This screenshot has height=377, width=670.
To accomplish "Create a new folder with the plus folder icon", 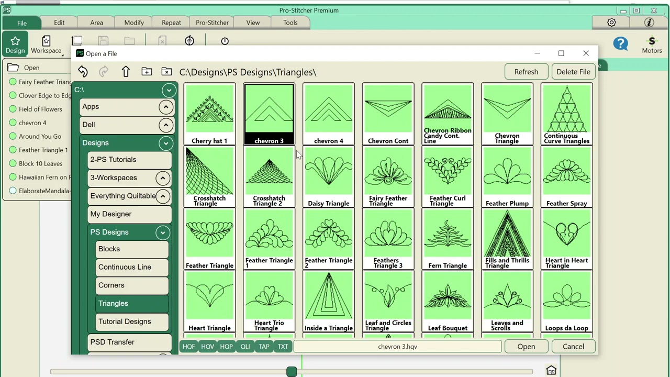I will (x=147, y=72).
